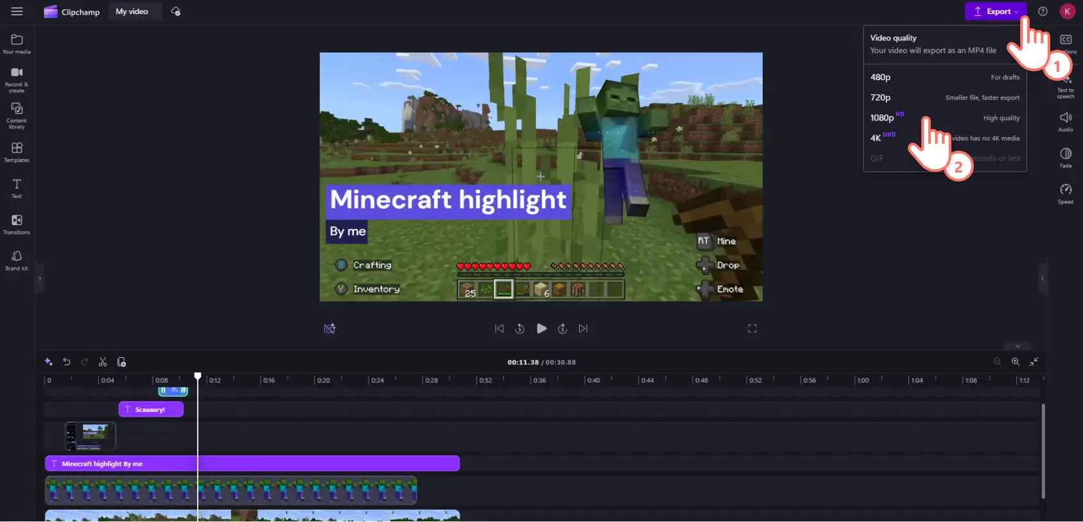This screenshot has height=522, width=1083.
Task: Open Record & create panel
Action: point(17,80)
